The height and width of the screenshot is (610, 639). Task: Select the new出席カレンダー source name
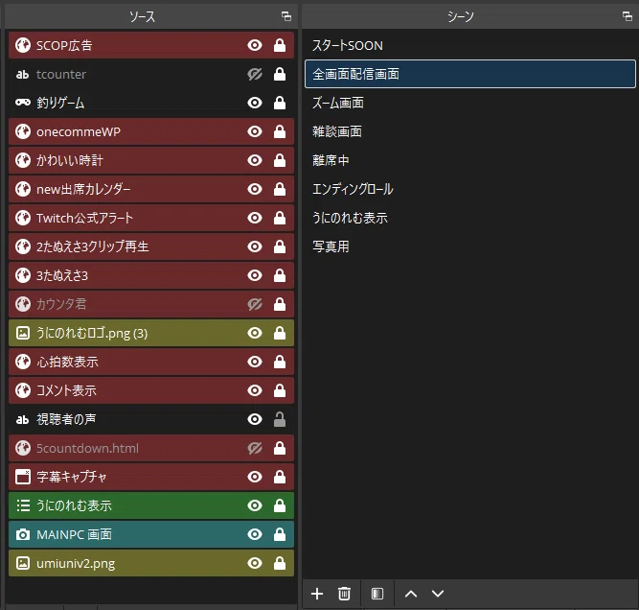pos(83,189)
